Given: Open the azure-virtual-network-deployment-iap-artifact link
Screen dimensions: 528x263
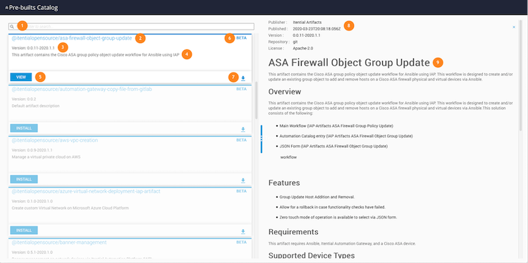Looking at the screenshot, I should click(x=86, y=191).
